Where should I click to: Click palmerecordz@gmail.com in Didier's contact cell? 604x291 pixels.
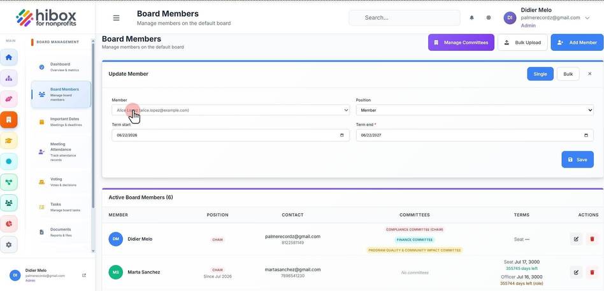(292, 236)
